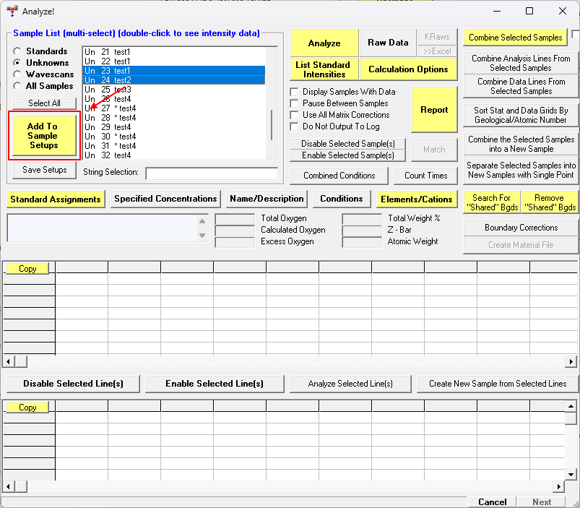Click the Standard Assignments button

tap(56, 199)
